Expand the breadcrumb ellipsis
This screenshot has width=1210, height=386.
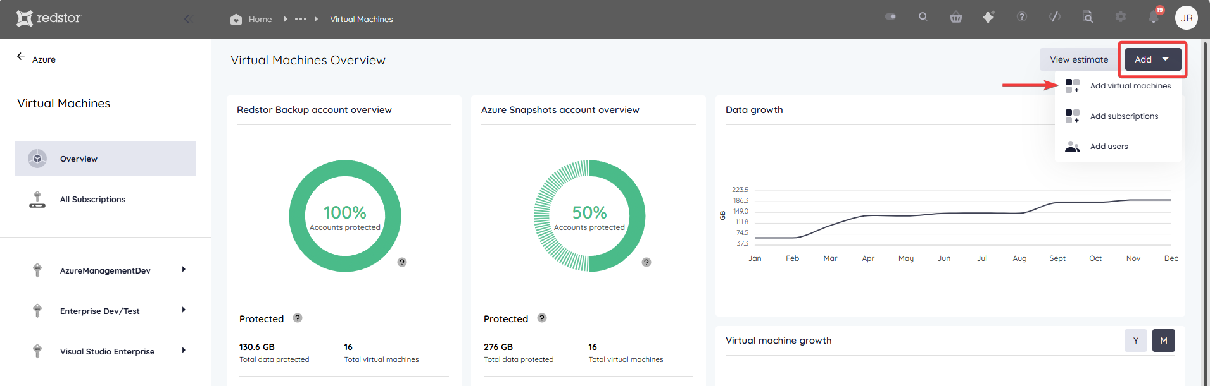[x=301, y=19]
